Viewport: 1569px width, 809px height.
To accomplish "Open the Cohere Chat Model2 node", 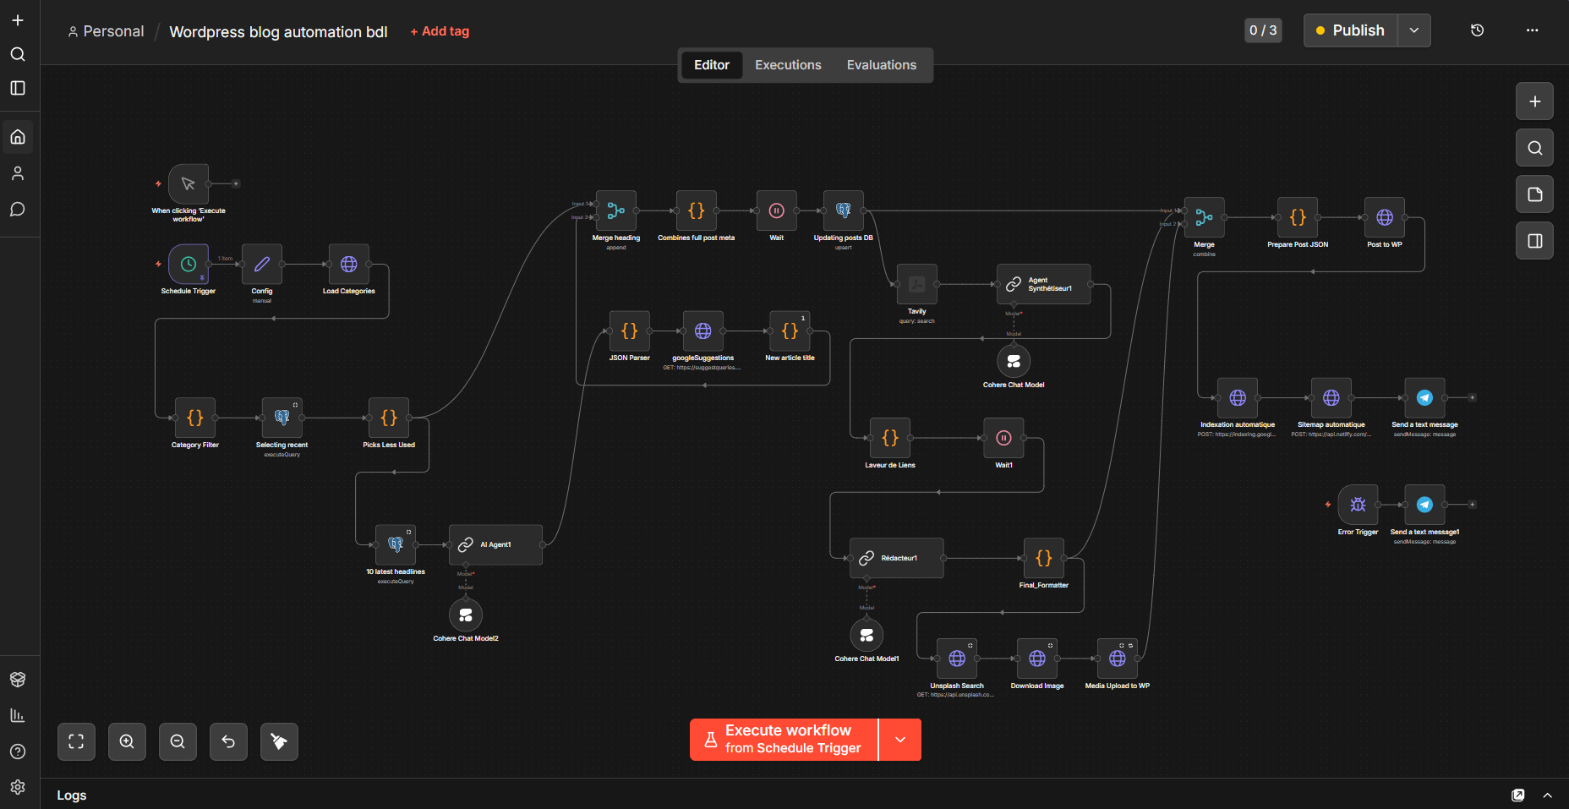I will click(466, 615).
